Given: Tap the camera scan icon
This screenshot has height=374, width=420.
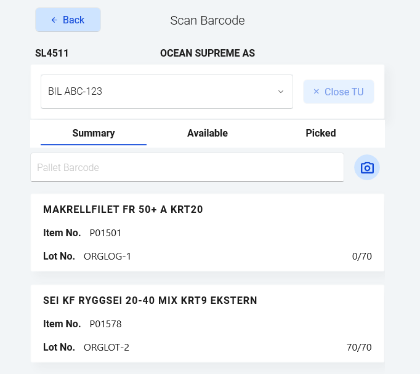Looking at the screenshot, I should tap(367, 168).
